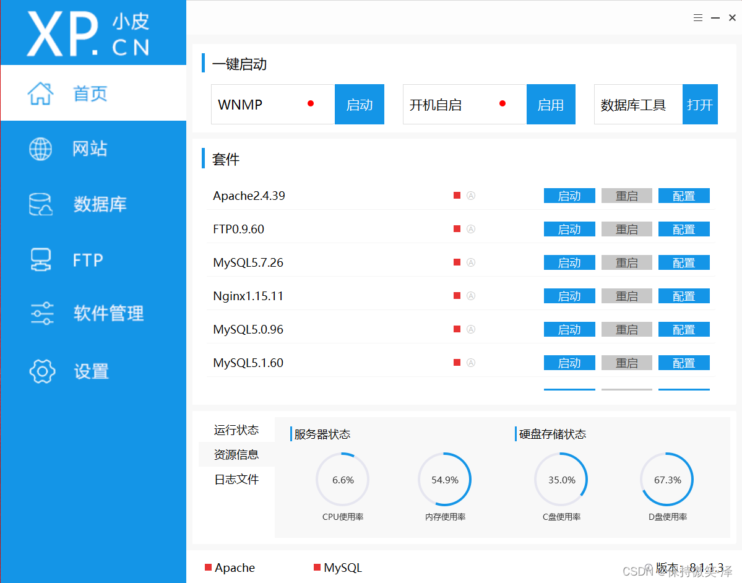Viewport: 742px width, 583px height.
Task: Toggle auto-start circle icon for MySQL5.0.96
Action: (471, 329)
